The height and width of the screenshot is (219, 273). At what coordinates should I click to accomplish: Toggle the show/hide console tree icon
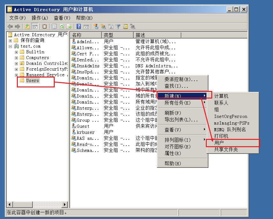click(x=35, y=27)
